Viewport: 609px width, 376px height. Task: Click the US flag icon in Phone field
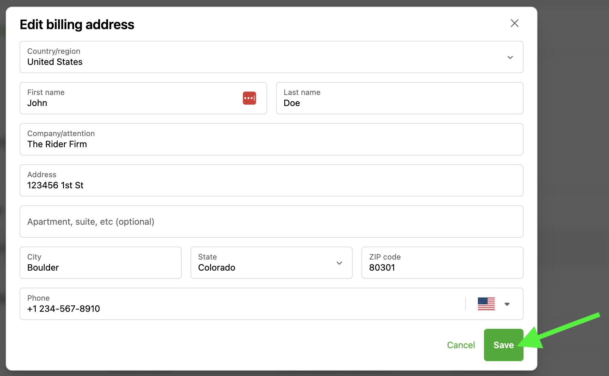(x=486, y=304)
